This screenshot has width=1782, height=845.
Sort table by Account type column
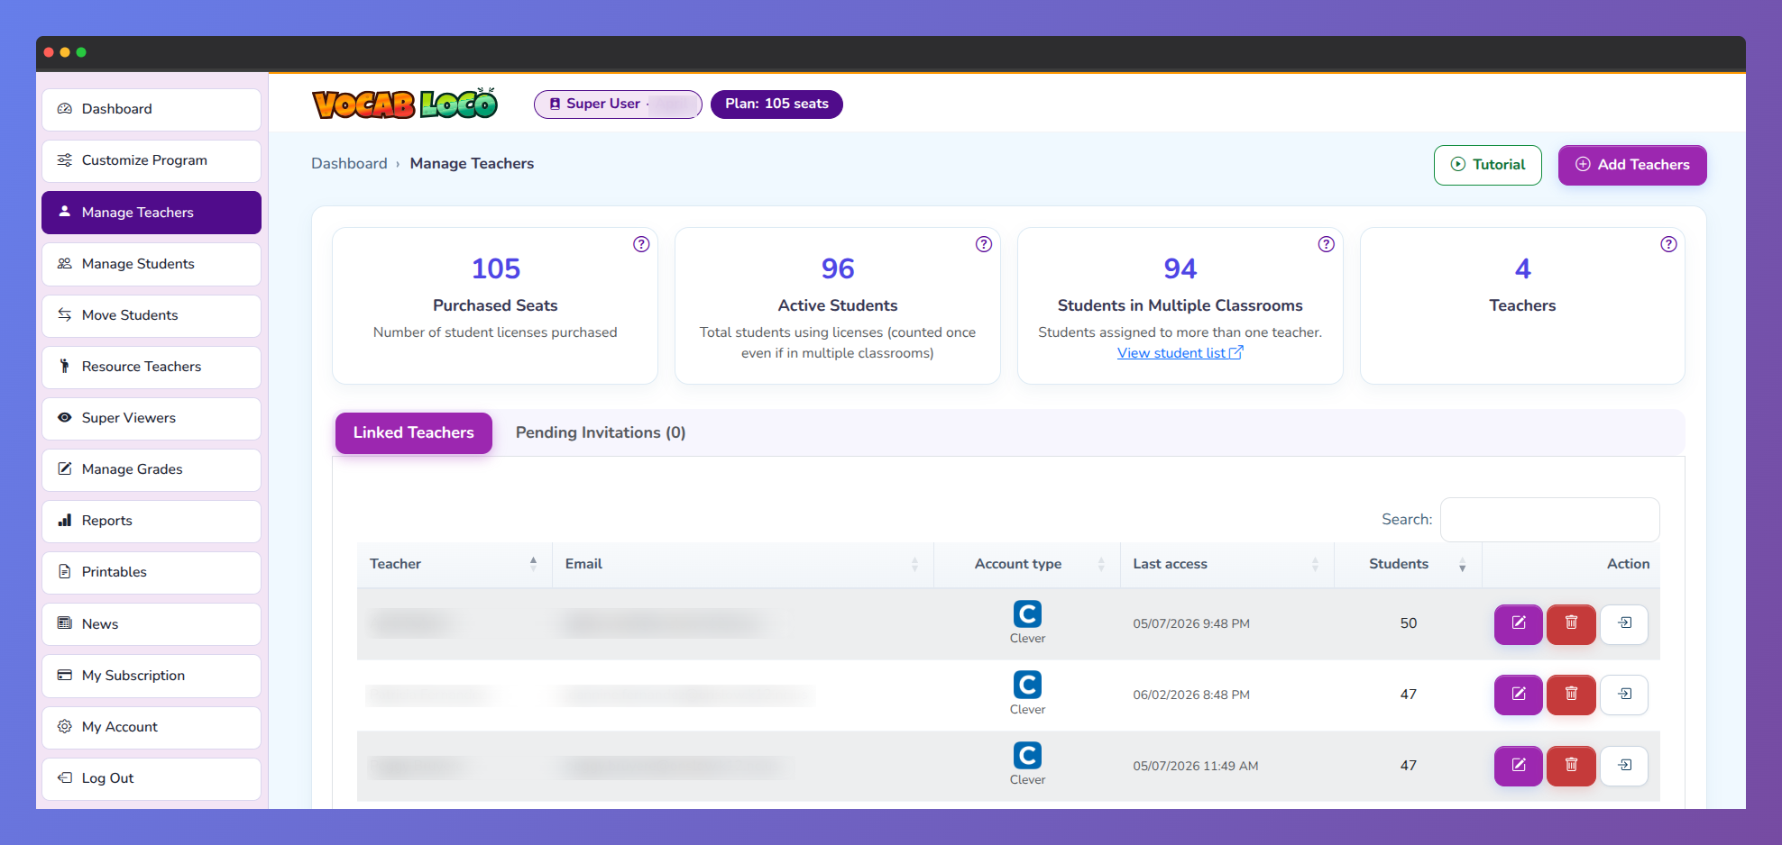[1027, 564]
